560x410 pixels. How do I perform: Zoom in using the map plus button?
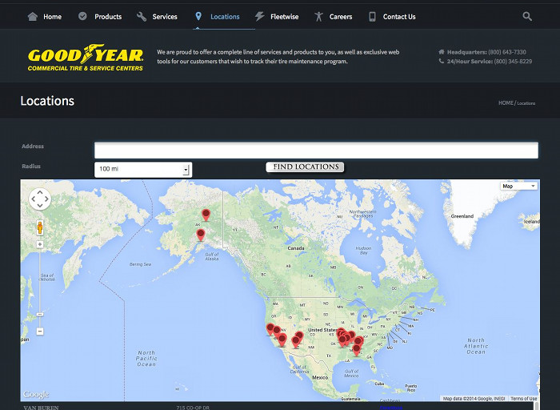pyautogui.click(x=40, y=244)
